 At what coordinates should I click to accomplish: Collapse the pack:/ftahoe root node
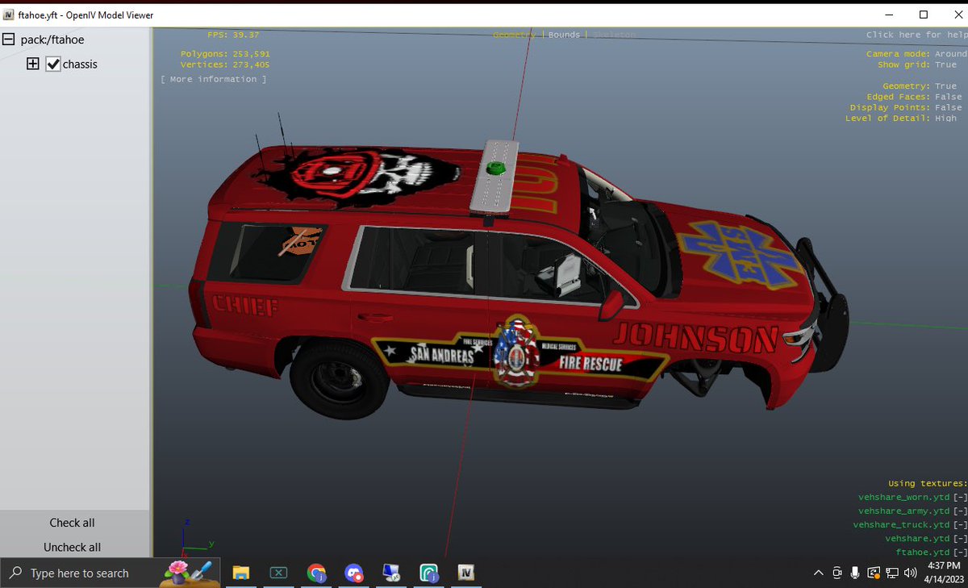[x=9, y=40]
